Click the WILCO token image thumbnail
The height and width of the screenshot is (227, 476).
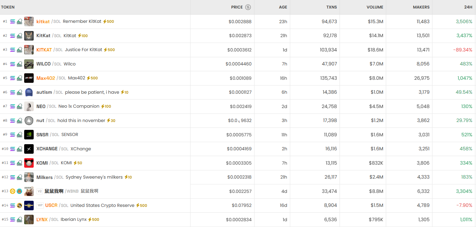coord(29,64)
